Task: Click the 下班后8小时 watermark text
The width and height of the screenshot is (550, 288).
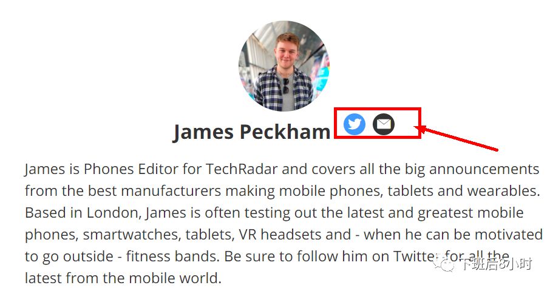Action: 495,264
